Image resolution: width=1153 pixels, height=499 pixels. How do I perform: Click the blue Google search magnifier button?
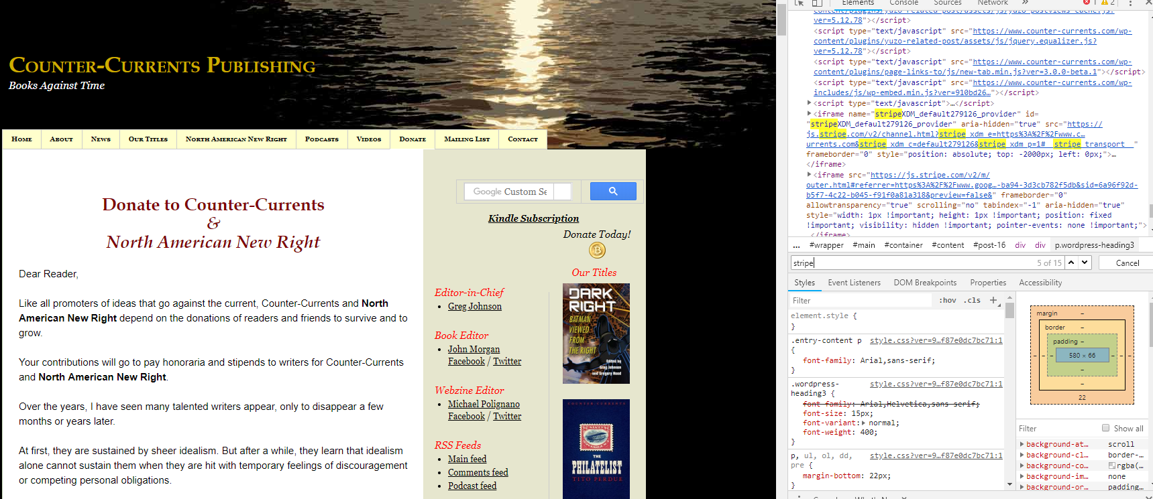(613, 192)
